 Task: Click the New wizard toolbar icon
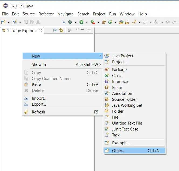(x=3, y=22)
